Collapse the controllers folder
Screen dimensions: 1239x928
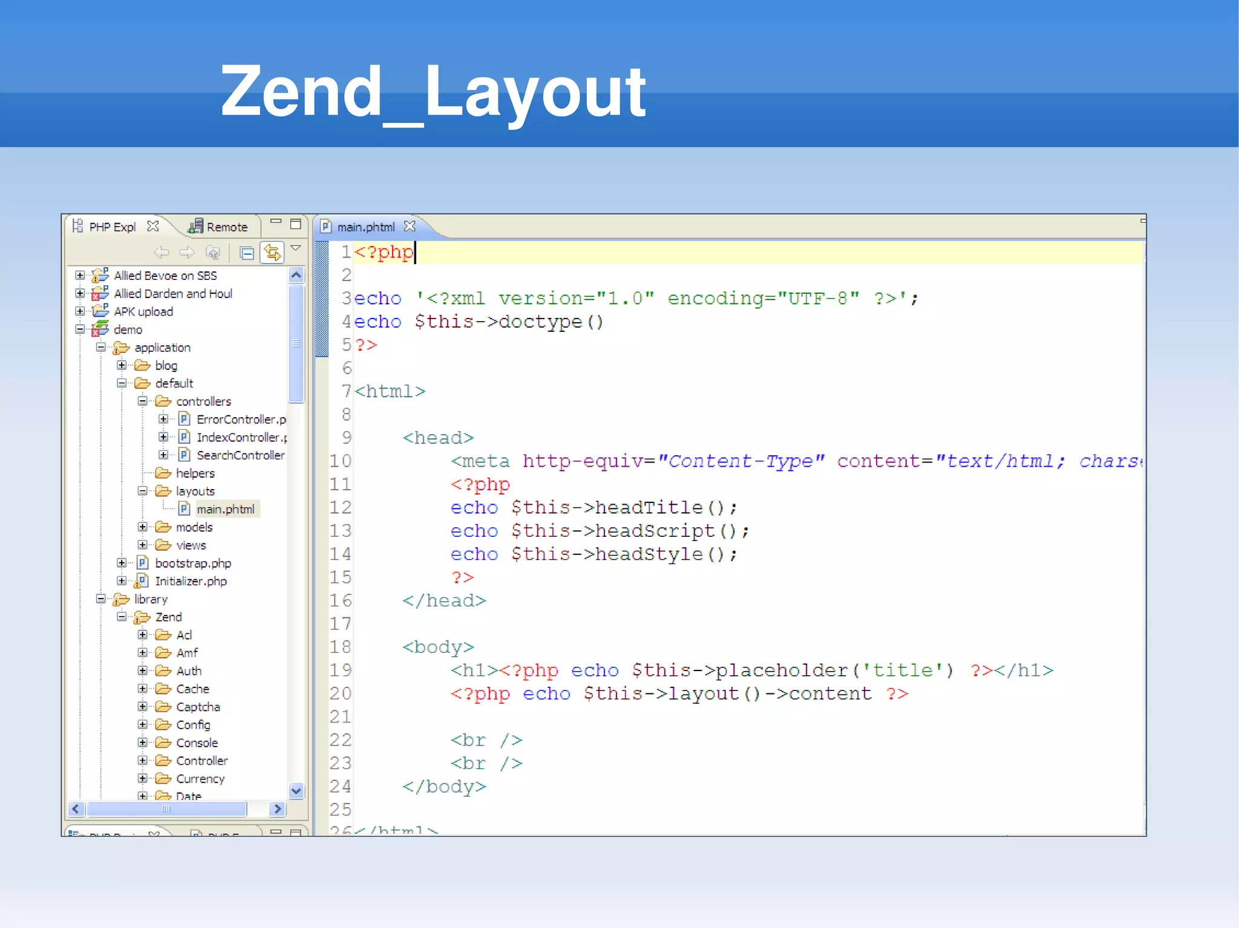pyautogui.click(x=142, y=401)
